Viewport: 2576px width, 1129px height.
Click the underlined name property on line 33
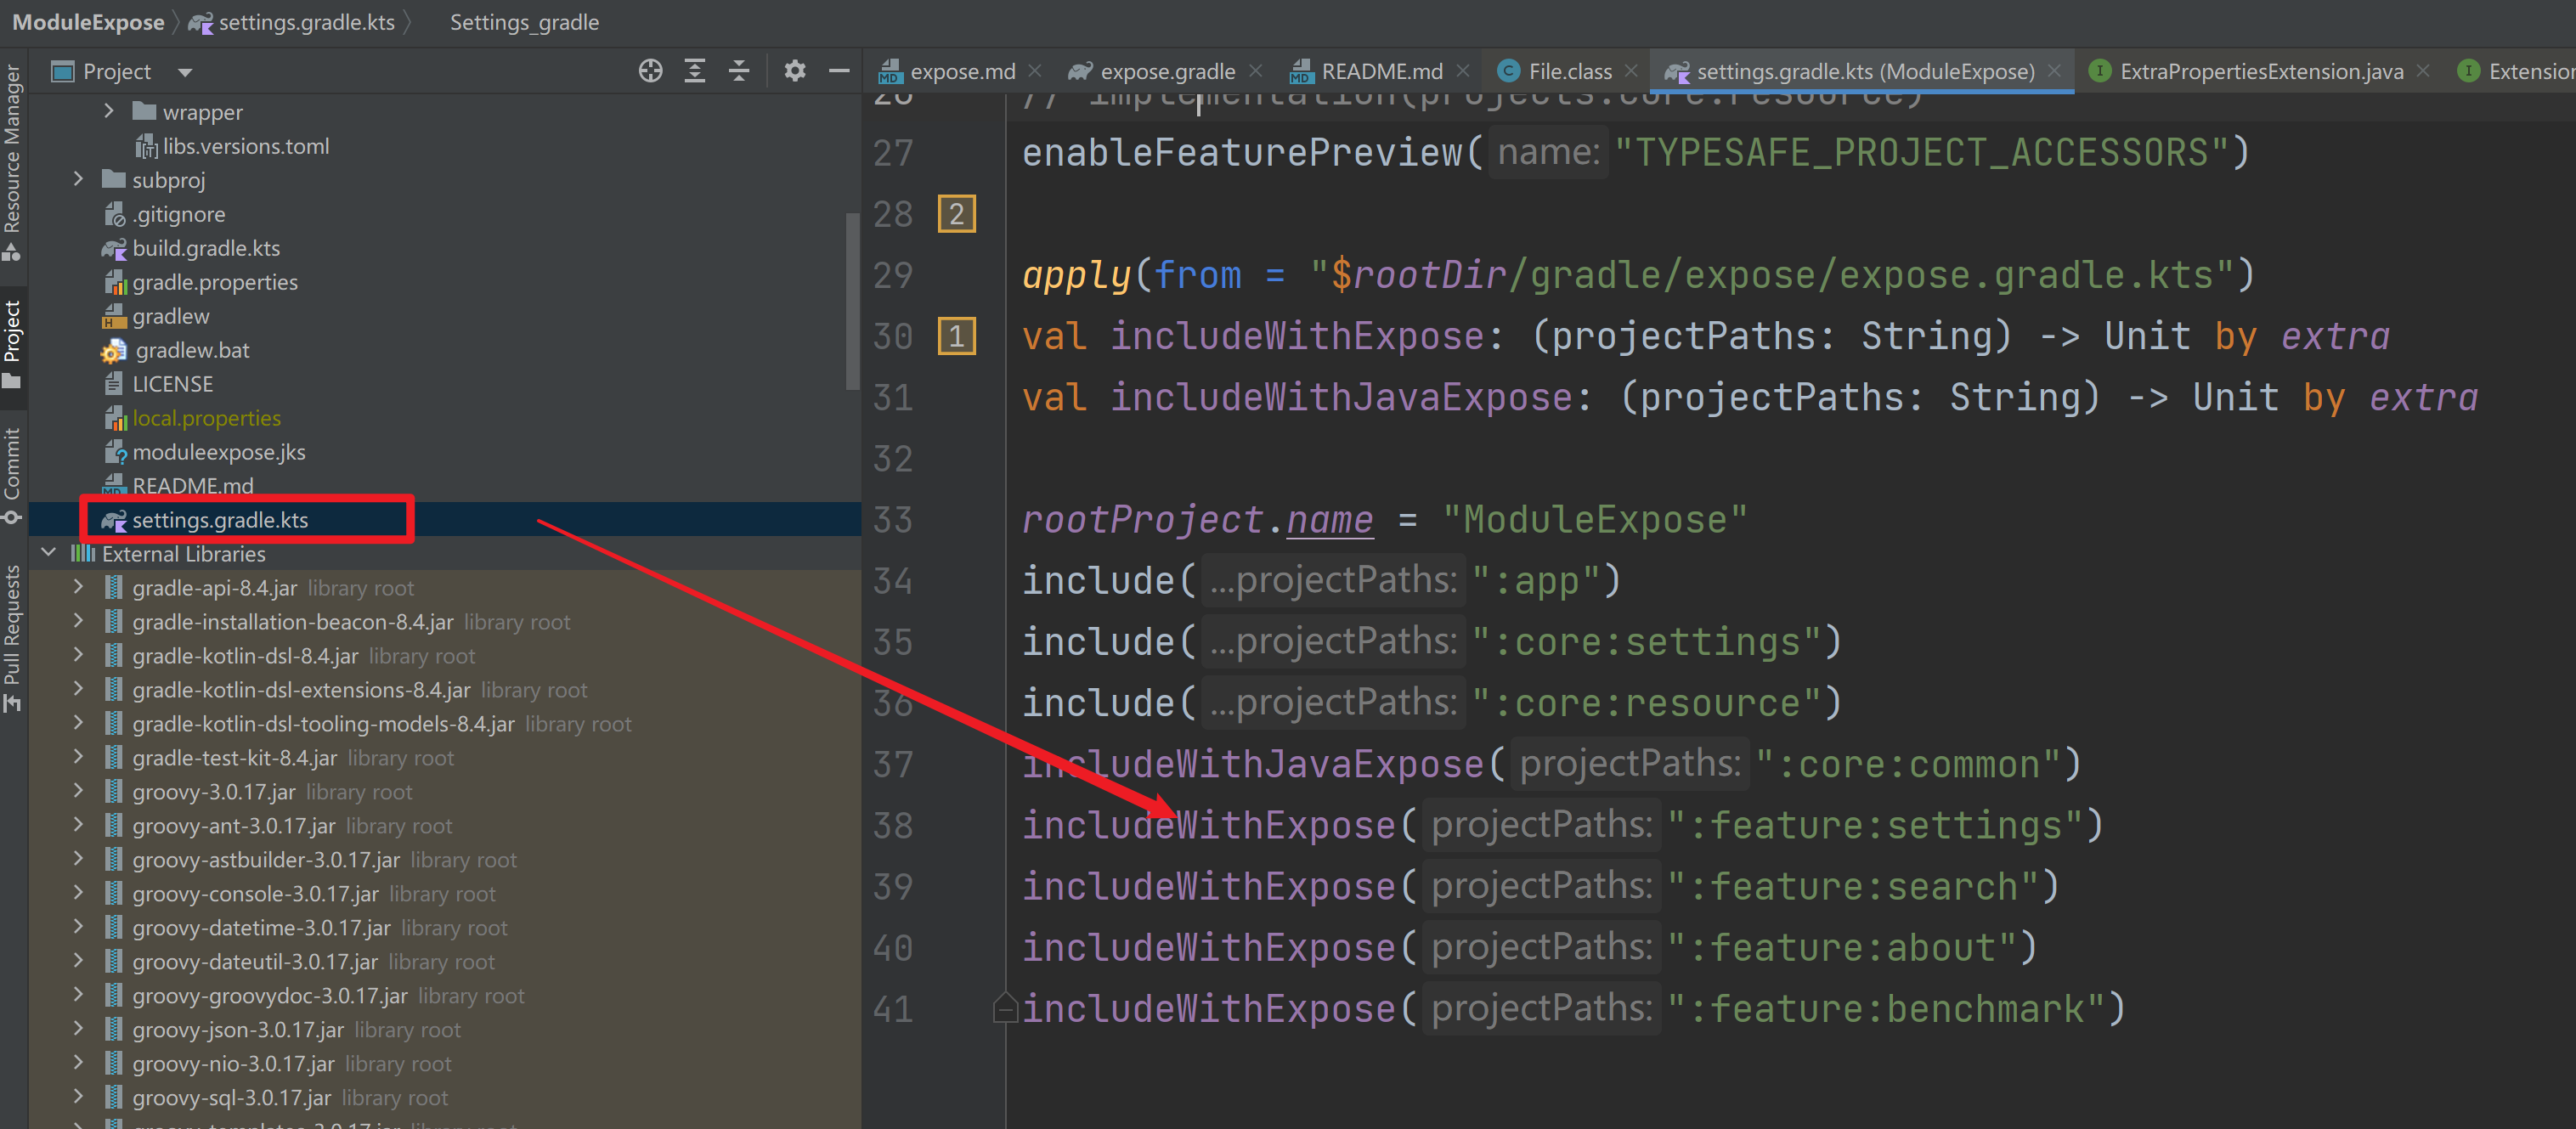point(1329,520)
